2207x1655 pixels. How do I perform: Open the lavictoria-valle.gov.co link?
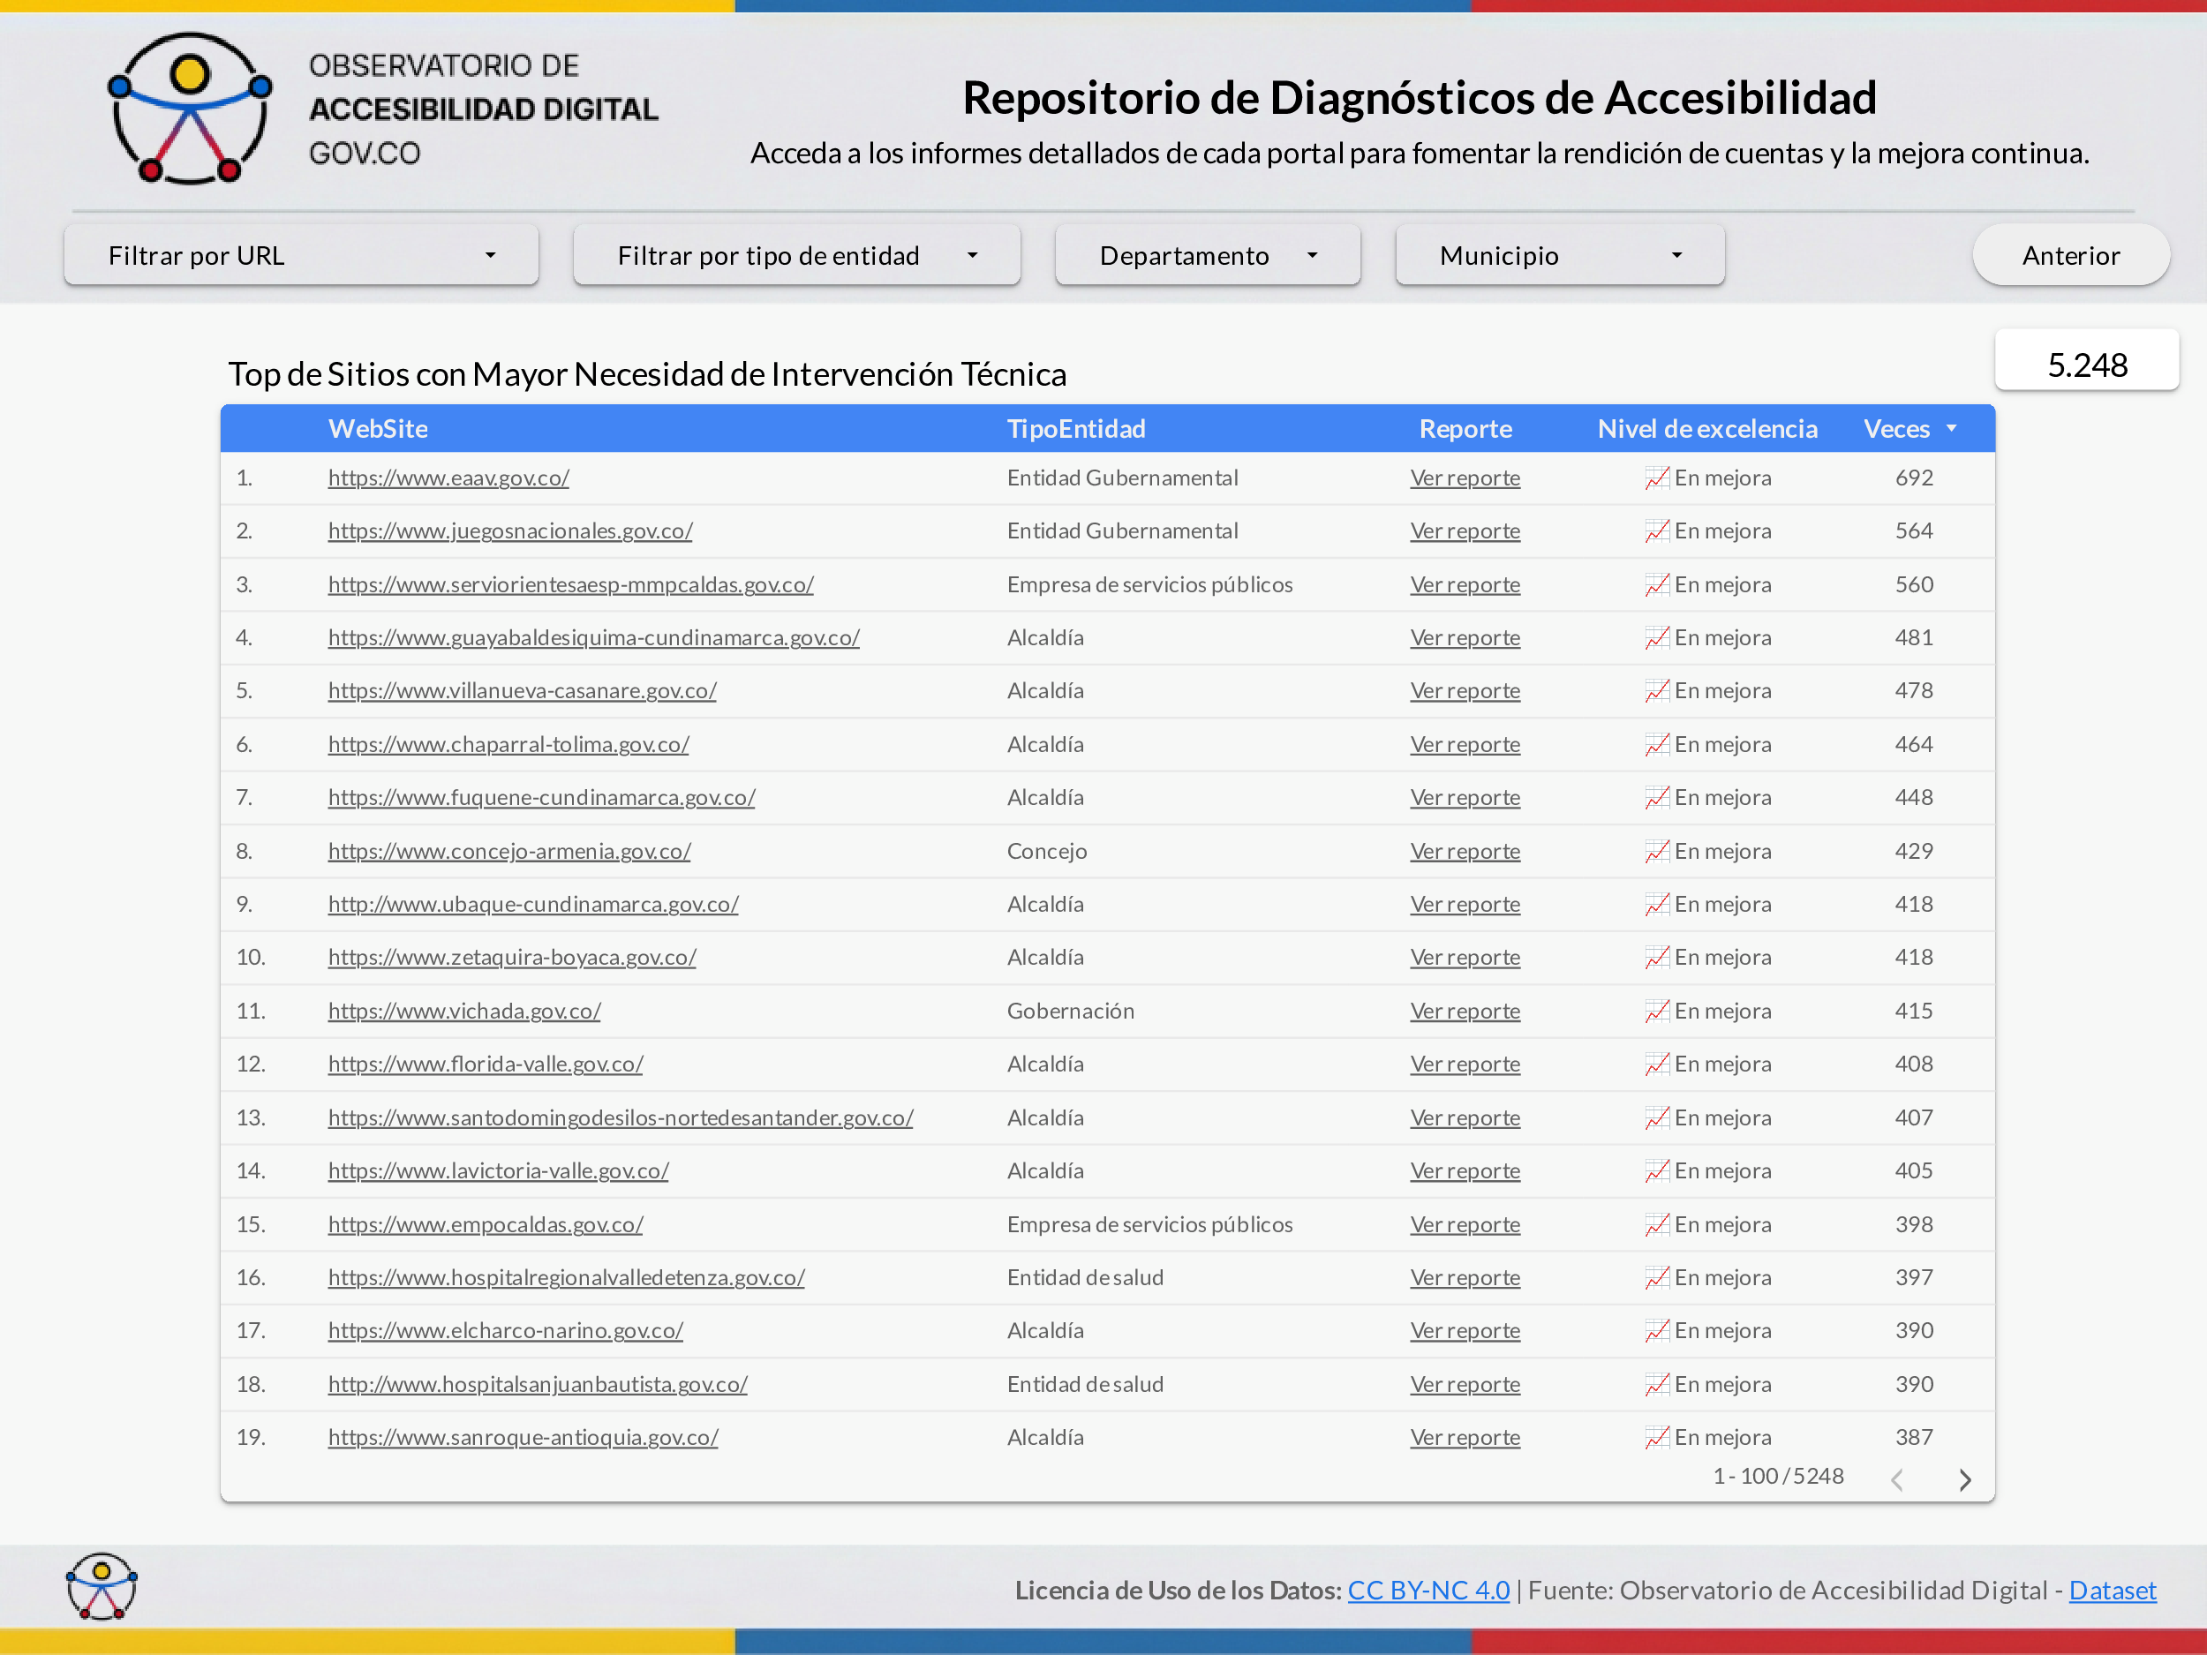498,1170
